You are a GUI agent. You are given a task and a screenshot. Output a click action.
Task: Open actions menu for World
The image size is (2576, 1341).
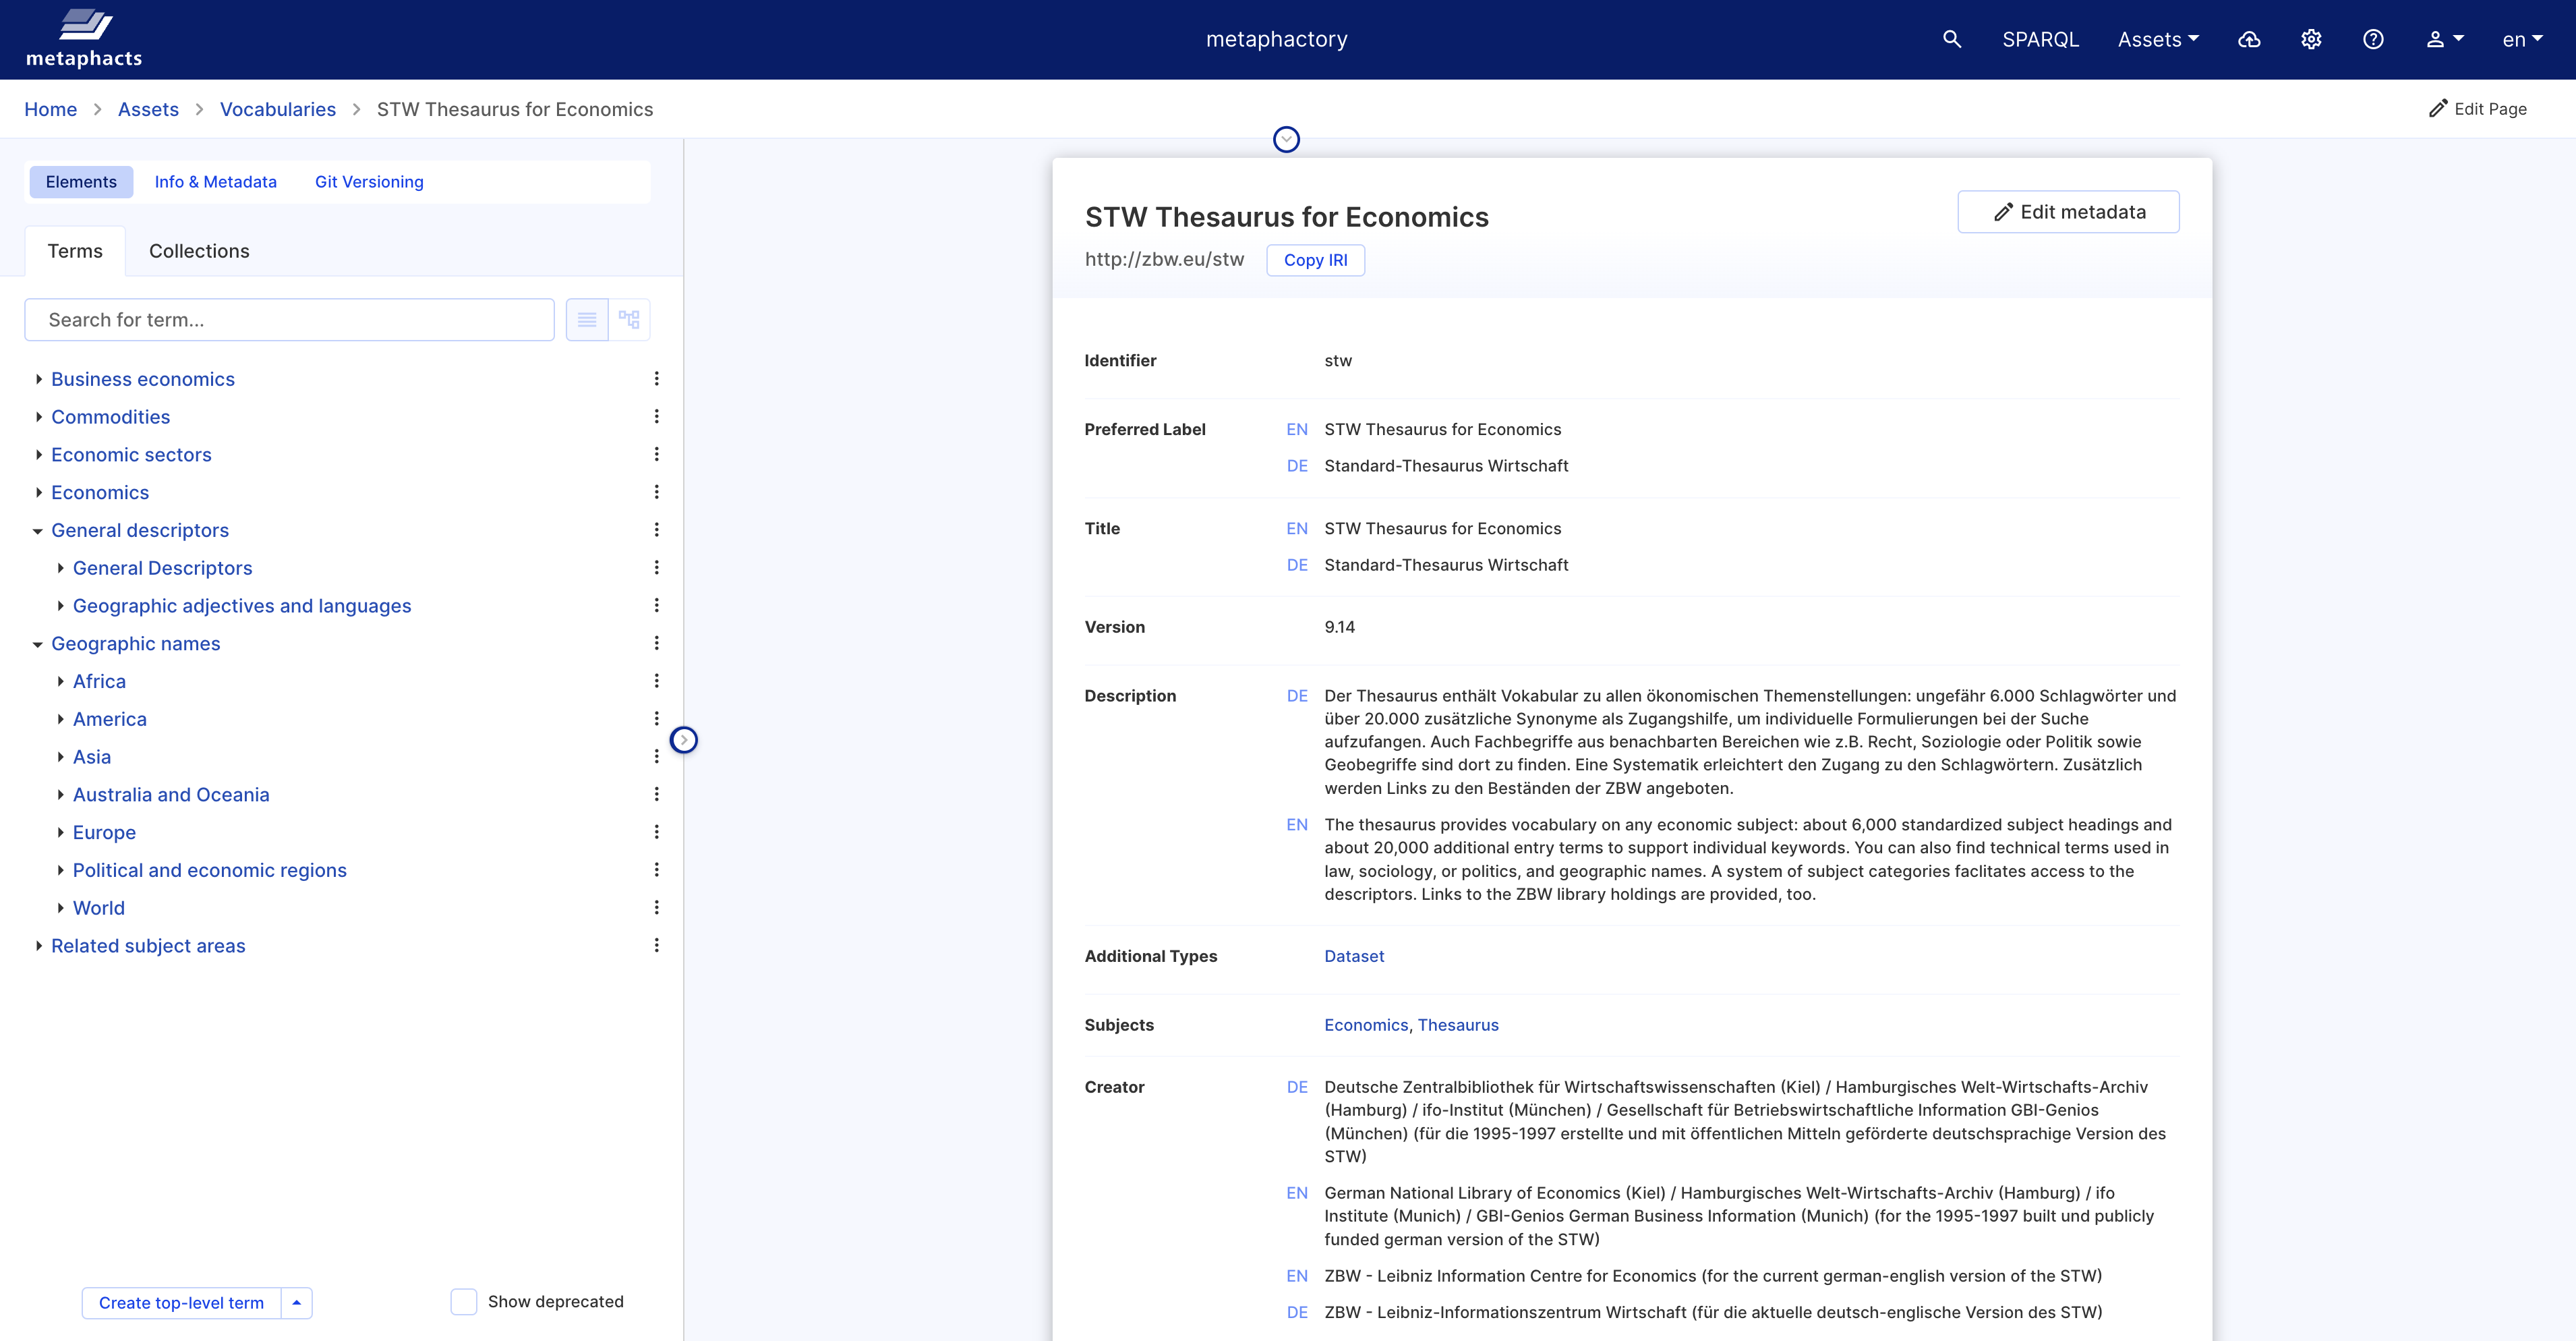point(656,908)
